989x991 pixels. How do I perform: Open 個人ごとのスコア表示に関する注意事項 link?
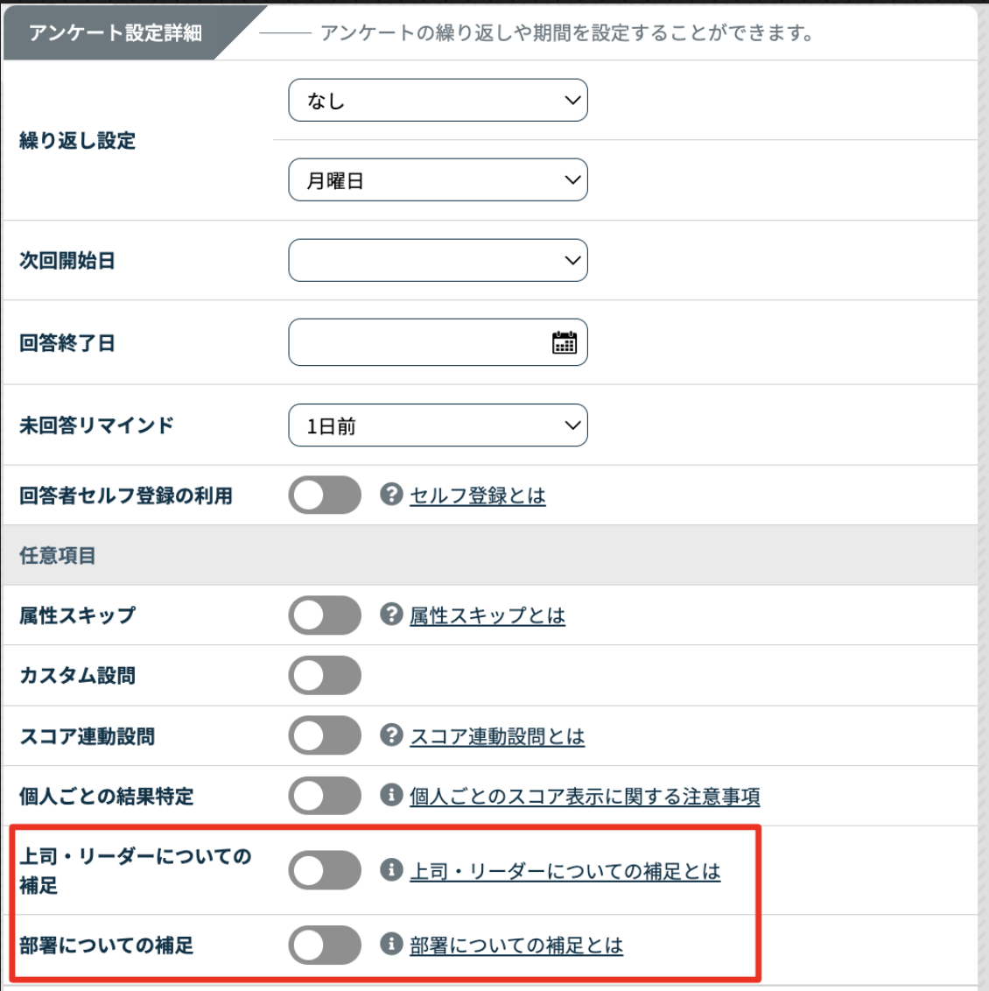585,797
